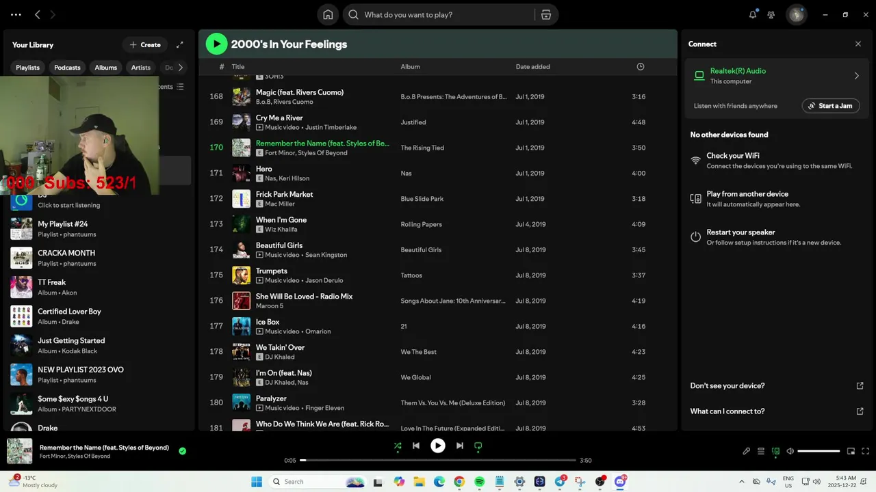Enter full screen mode
The height and width of the screenshot is (492, 876).
point(866,451)
